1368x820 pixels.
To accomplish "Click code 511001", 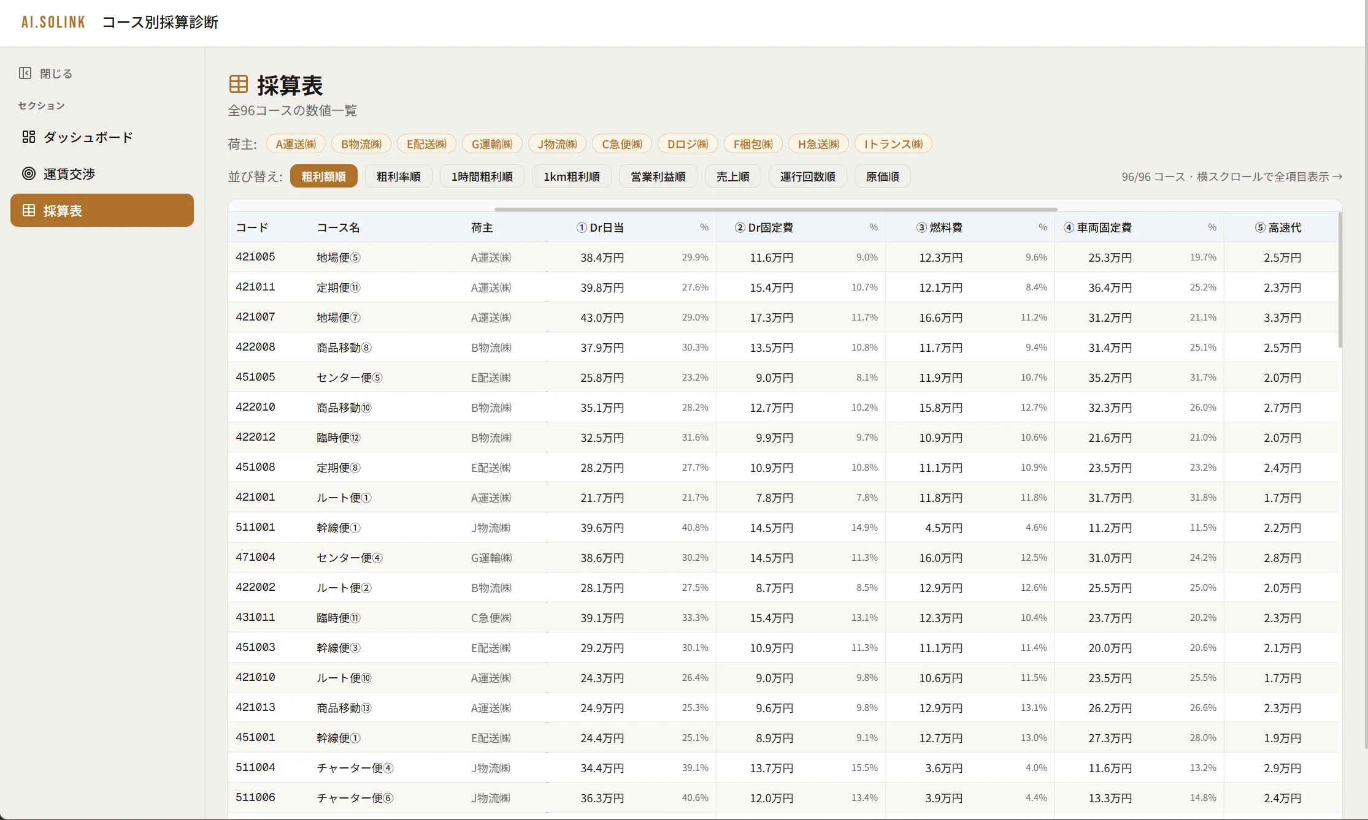I will 255,527.
